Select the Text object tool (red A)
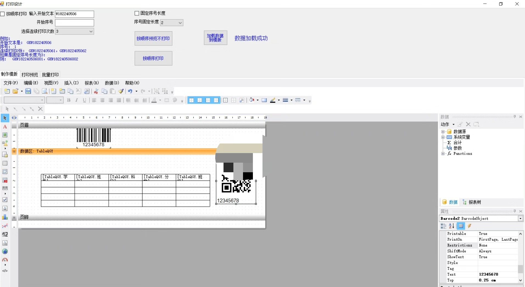This screenshot has height=287, width=525. [x=5, y=127]
